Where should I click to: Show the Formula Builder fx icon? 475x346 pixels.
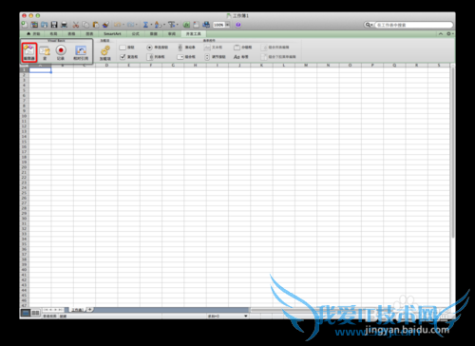tap(186, 25)
